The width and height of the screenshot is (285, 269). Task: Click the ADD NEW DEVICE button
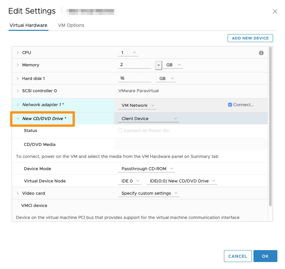(x=250, y=38)
